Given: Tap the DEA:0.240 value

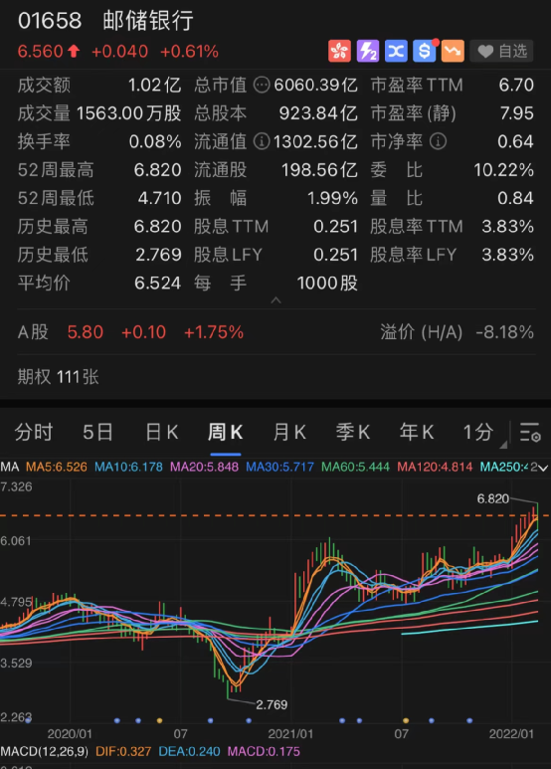Looking at the screenshot, I should click(189, 751).
